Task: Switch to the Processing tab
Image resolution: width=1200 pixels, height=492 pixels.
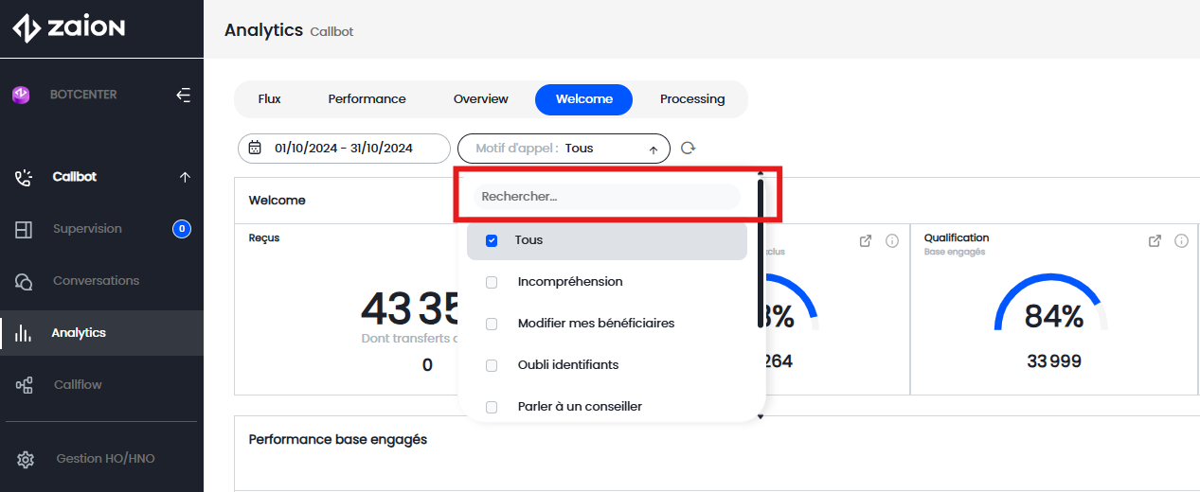Action: [692, 99]
